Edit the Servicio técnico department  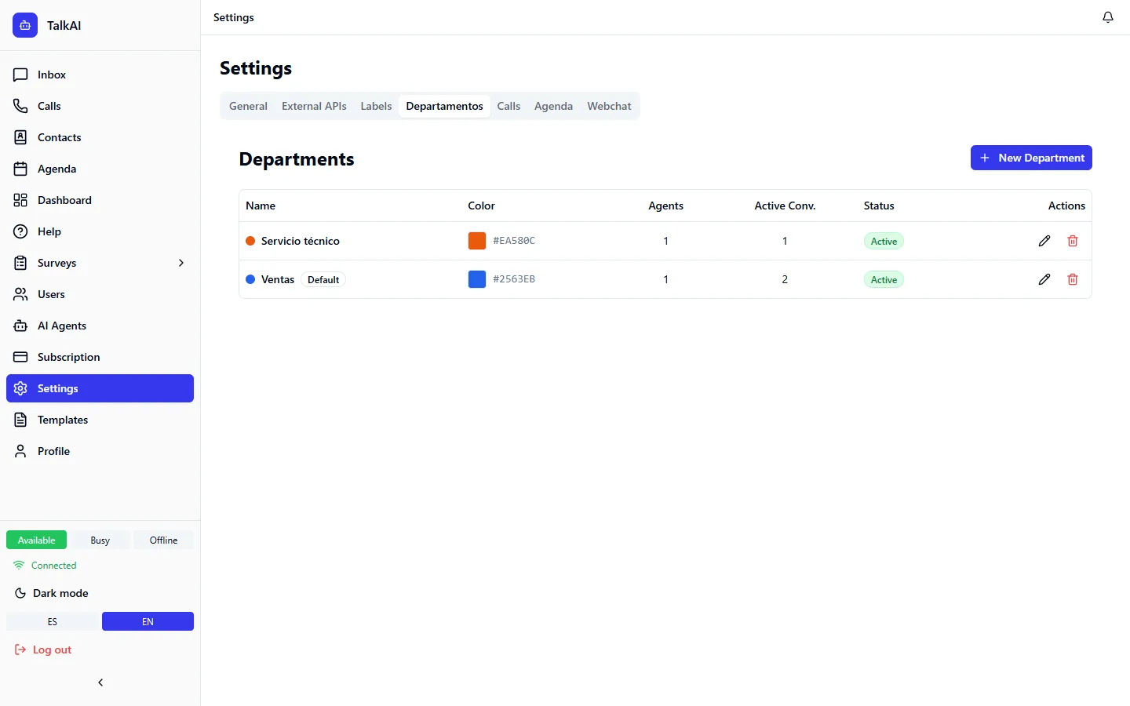1044,241
